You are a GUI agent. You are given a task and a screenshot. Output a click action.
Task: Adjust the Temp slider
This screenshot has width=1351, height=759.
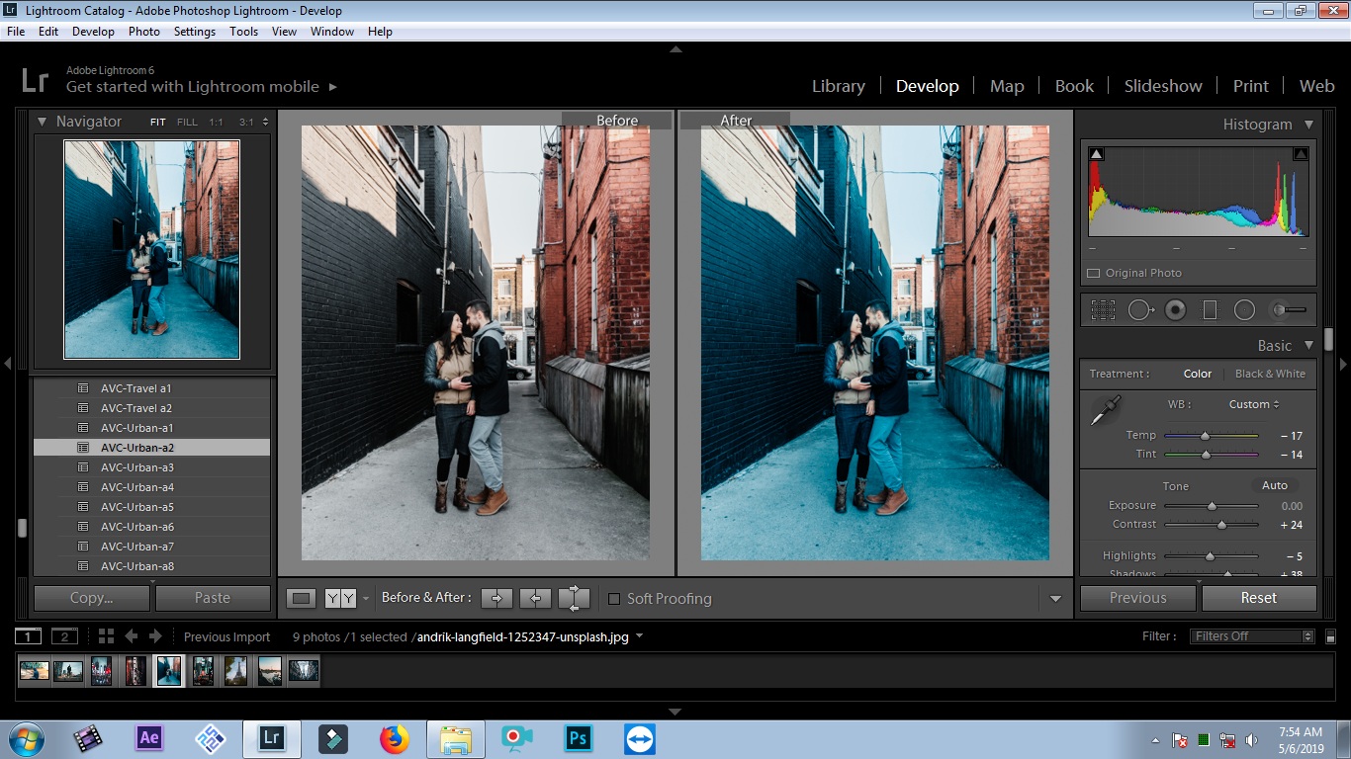pyautogui.click(x=1205, y=436)
